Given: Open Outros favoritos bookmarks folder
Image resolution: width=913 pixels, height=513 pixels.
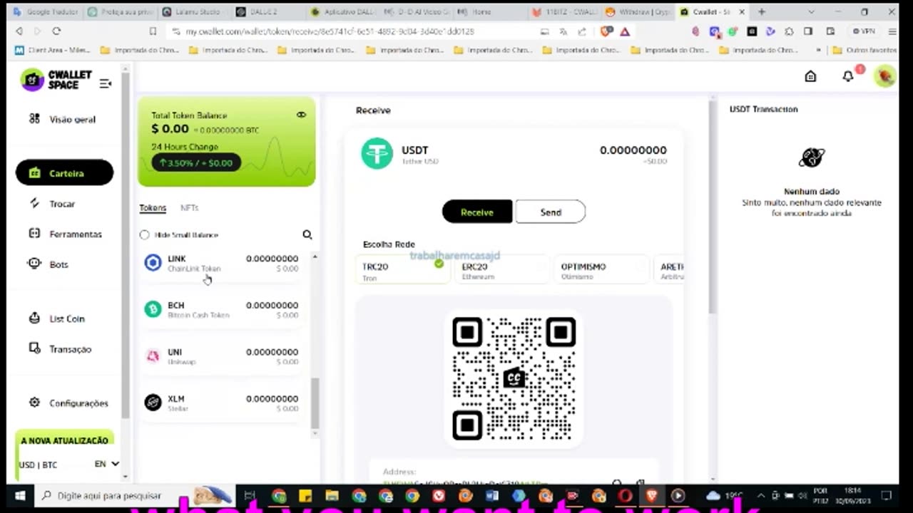Looking at the screenshot, I should 864,50.
